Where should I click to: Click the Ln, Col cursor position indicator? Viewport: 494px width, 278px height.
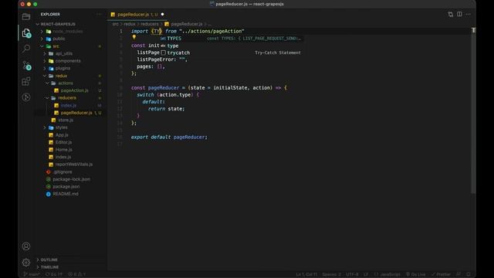[306, 275]
